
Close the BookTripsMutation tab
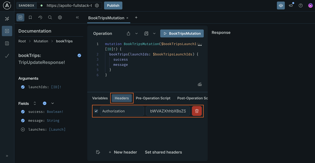coord(127,18)
